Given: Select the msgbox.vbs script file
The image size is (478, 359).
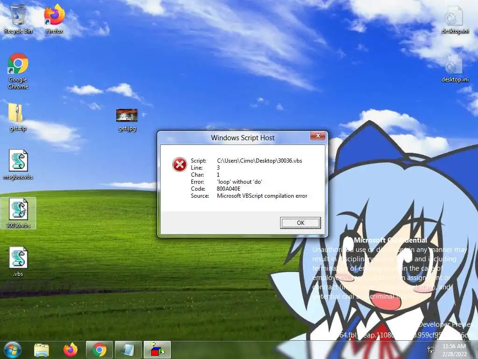Looking at the screenshot, I should [x=18, y=164].
